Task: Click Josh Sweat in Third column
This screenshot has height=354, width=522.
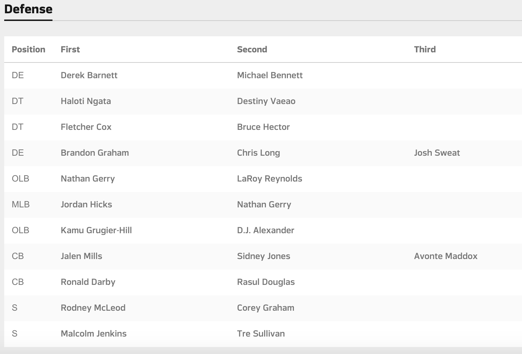Action: [437, 153]
